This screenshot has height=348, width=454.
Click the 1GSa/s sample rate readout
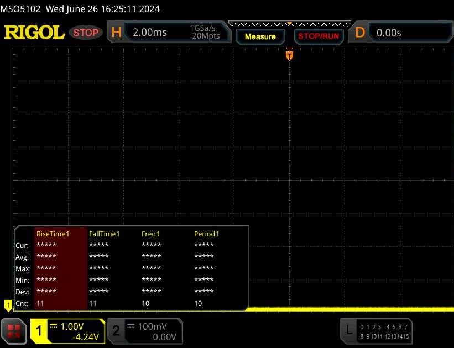[x=204, y=28]
